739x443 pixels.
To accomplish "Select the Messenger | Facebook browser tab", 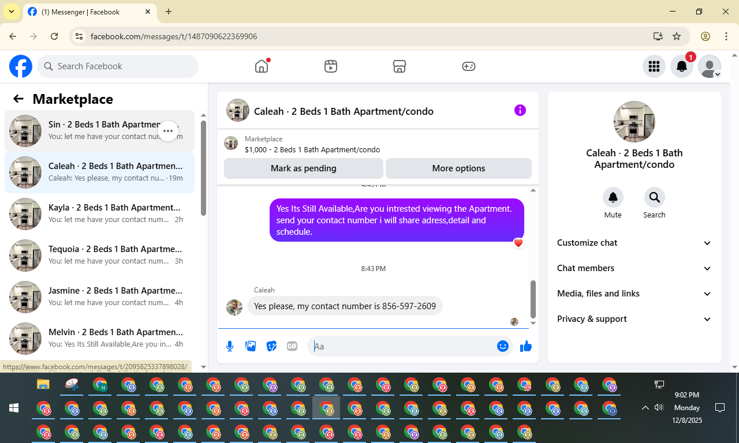I will click(x=89, y=12).
